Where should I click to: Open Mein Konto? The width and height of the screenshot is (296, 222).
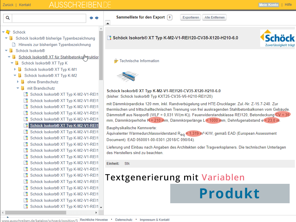(x=269, y=5)
